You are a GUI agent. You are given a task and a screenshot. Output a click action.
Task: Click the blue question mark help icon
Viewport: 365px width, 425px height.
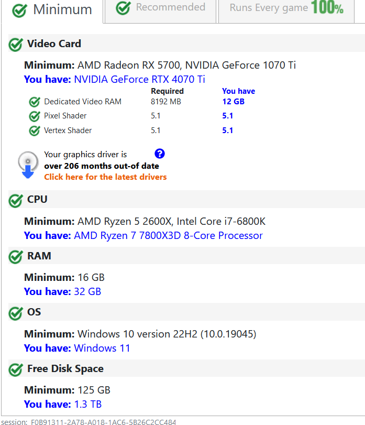160,154
